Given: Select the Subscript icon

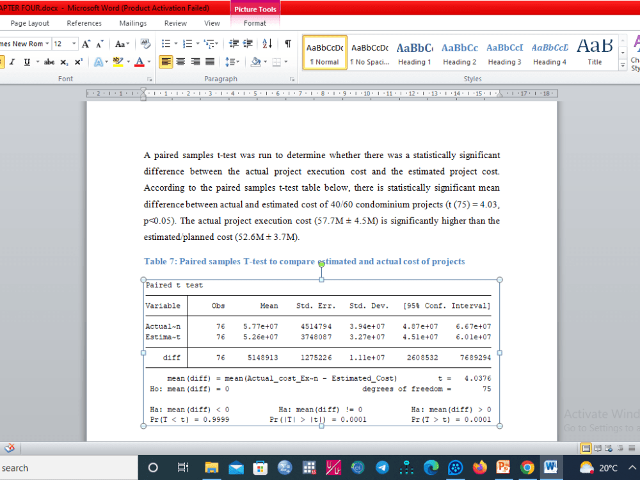Looking at the screenshot, I should 64,61.
